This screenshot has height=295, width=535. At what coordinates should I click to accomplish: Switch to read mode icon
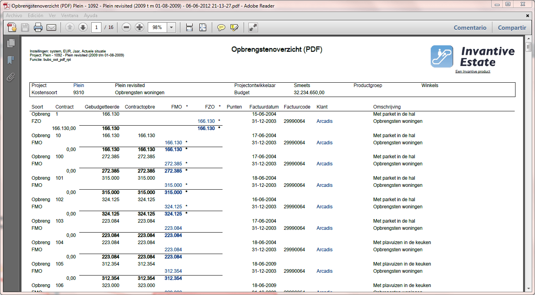point(253,27)
